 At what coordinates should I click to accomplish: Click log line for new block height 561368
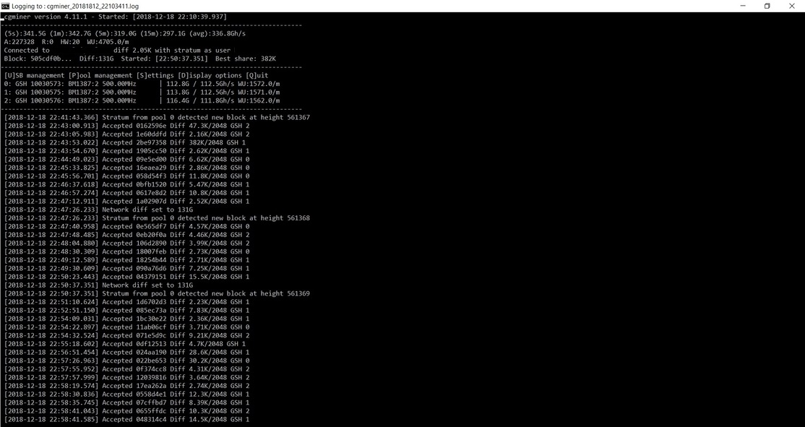click(157, 218)
